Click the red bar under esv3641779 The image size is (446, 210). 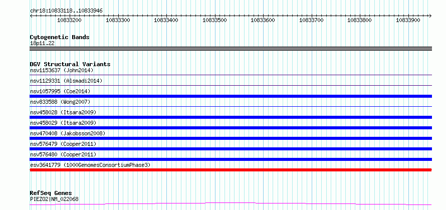(231, 170)
